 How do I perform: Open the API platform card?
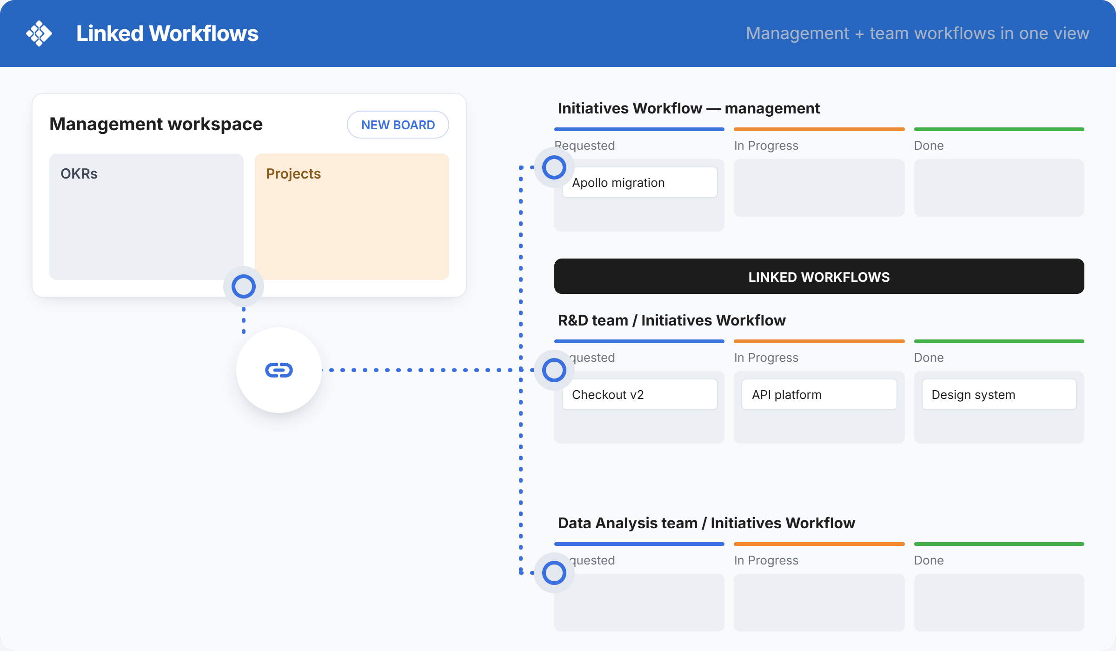[x=819, y=394]
